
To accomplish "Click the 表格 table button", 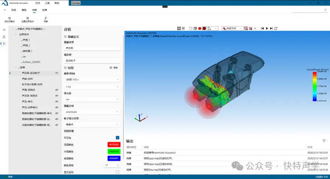I will pos(114,68).
